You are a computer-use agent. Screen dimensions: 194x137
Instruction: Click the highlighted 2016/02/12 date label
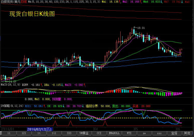click(x=40, y=129)
